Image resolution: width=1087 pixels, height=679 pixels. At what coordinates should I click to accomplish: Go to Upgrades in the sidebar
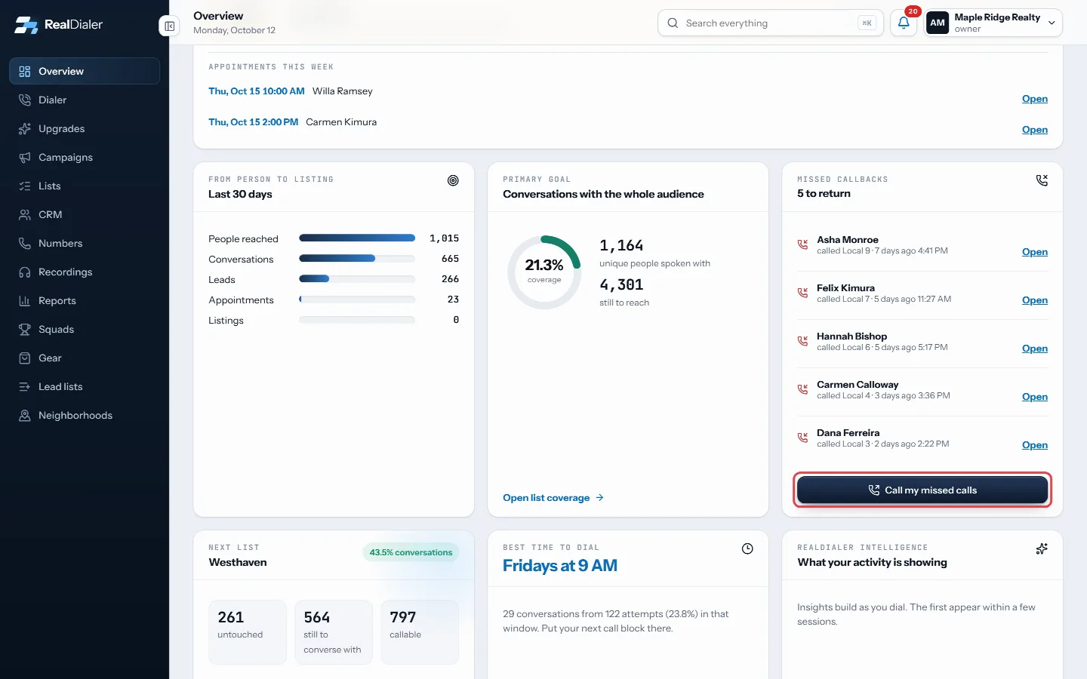click(85, 128)
